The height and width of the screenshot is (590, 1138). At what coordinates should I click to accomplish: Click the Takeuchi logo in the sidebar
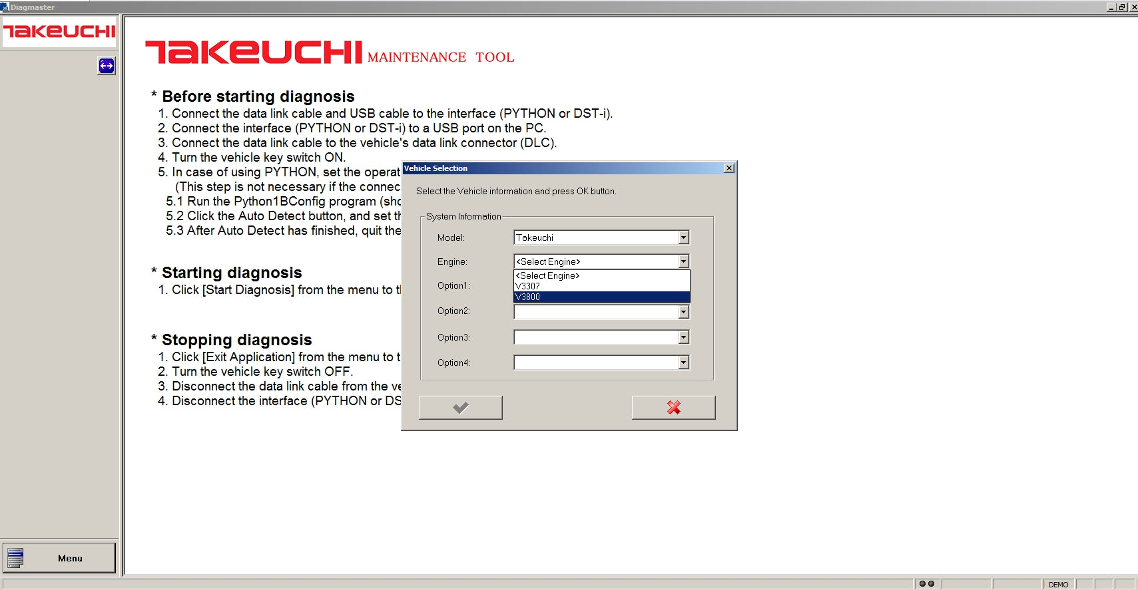pos(59,31)
